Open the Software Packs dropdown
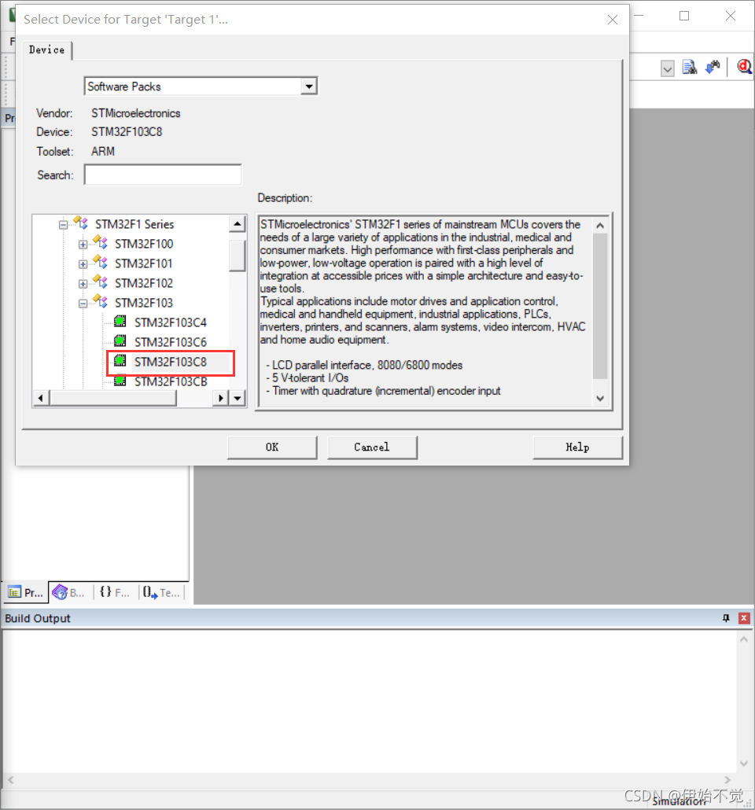This screenshot has height=810, width=755. tap(309, 87)
